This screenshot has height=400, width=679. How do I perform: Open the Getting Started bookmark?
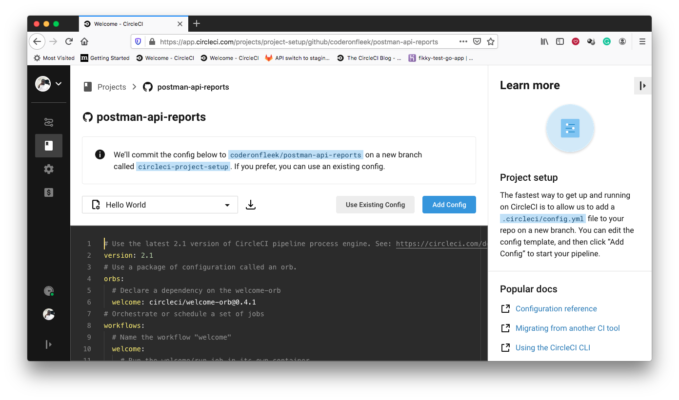[x=105, y=57]
